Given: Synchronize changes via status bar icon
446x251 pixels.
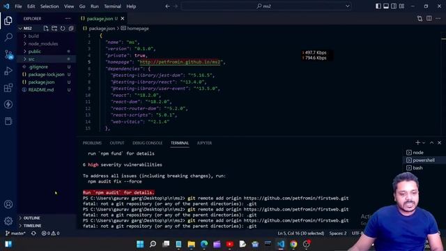Looking at the screenshot, I should 33,234.
